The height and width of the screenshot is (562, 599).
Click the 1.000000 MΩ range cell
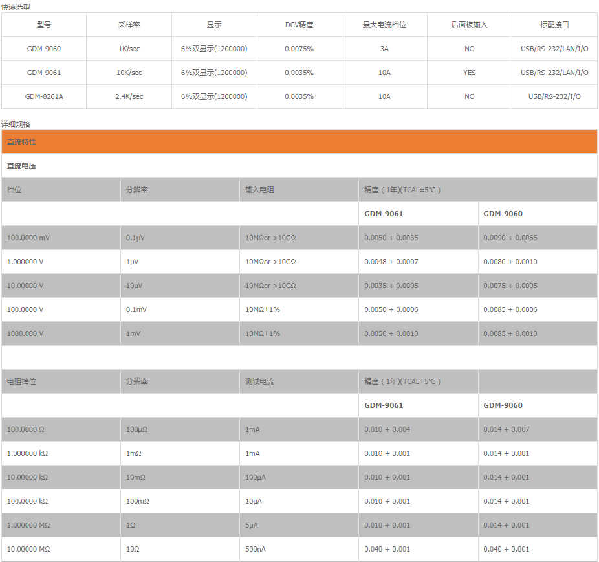(61, 525)
